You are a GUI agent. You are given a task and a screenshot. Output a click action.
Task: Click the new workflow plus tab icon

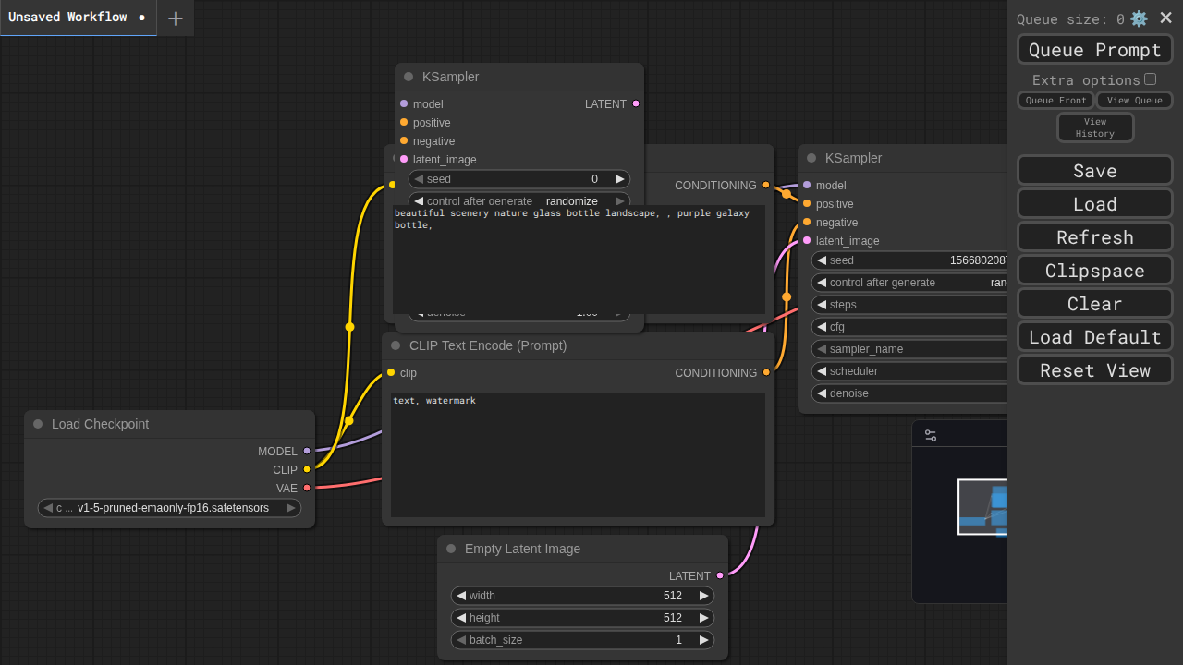click(176, 18)
